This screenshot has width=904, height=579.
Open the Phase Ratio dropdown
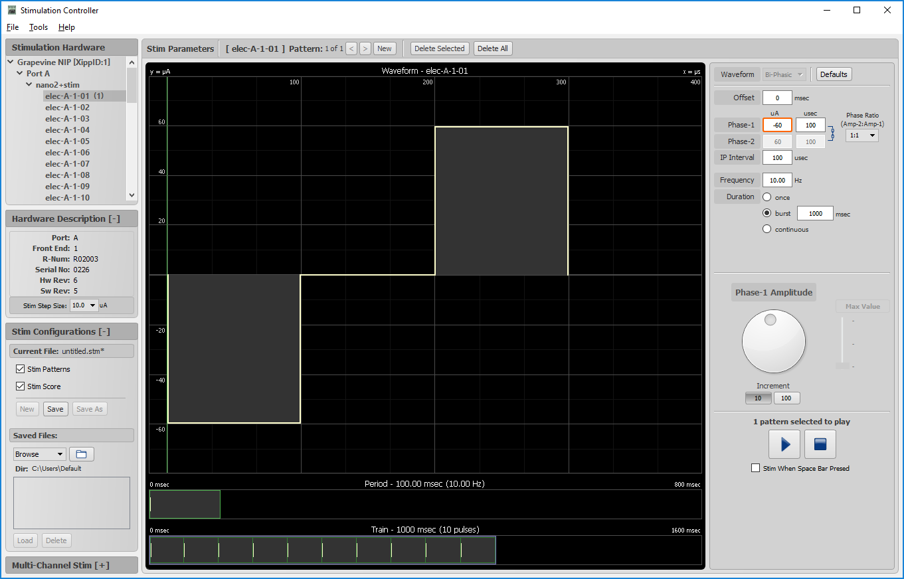pyautogui.click(x=861, y=135)
